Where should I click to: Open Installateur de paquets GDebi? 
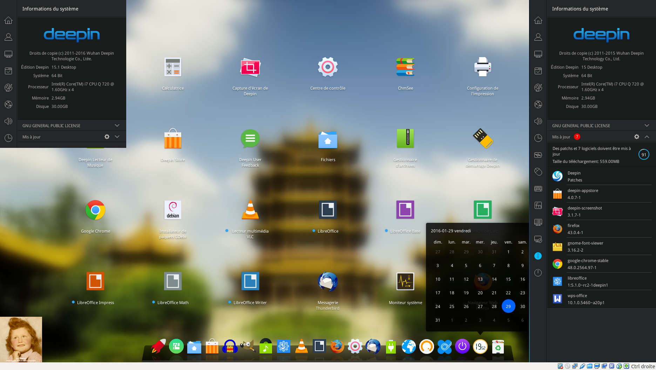(173, 210)
